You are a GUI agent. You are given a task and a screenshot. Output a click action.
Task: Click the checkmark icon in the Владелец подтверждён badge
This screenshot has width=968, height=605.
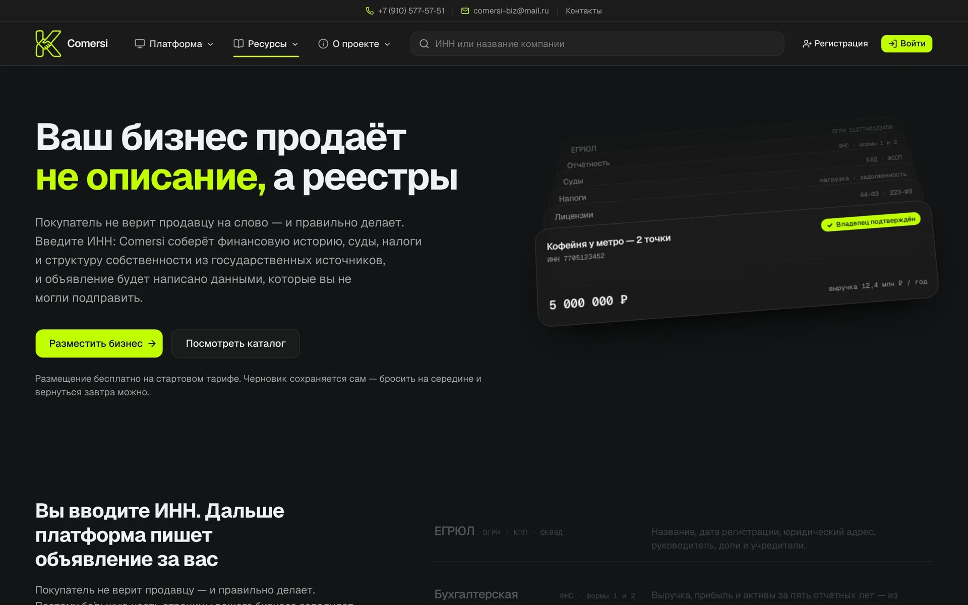click(829, 225)
